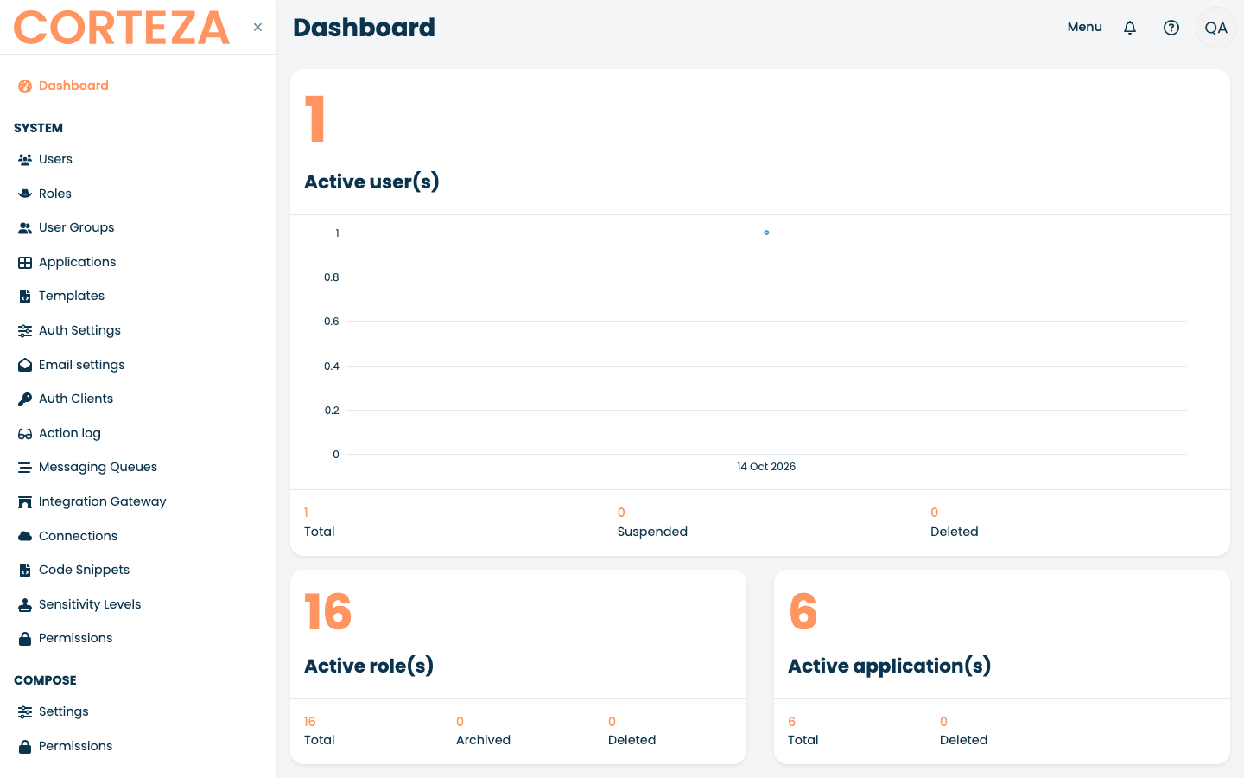The image size is (1244, 778).
Task: Click the System Permissions lock icon
Action: click(x=25, y=638)
